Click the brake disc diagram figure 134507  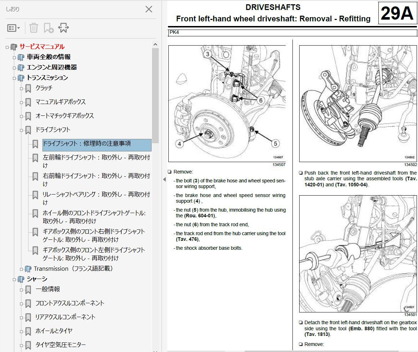click(227, 103)
